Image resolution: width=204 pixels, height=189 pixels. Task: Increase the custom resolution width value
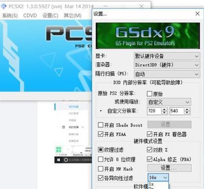164,109
